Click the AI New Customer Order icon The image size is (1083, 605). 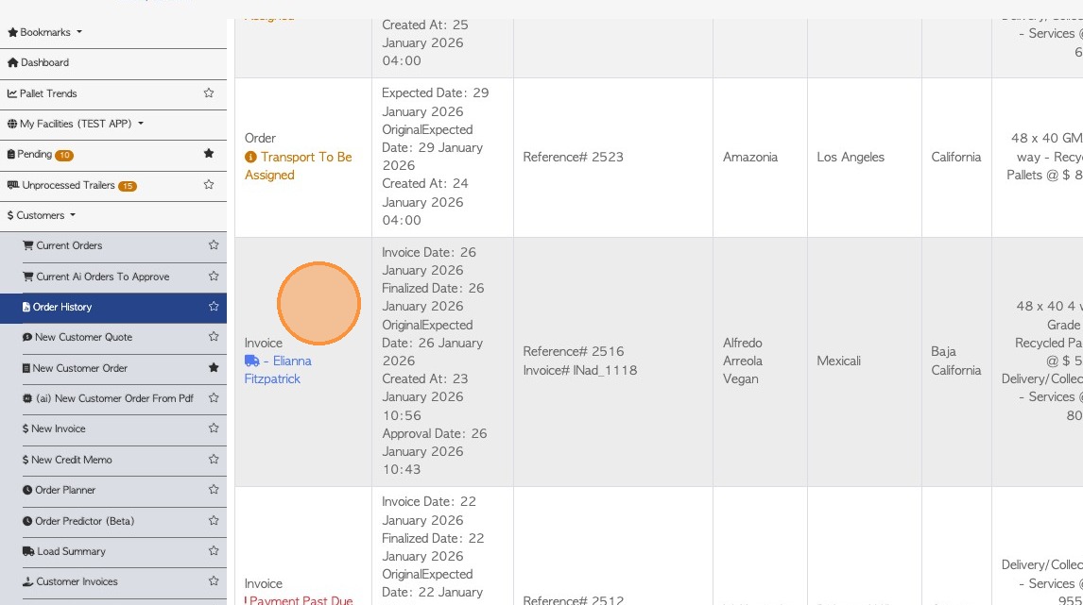click(27, 398)
